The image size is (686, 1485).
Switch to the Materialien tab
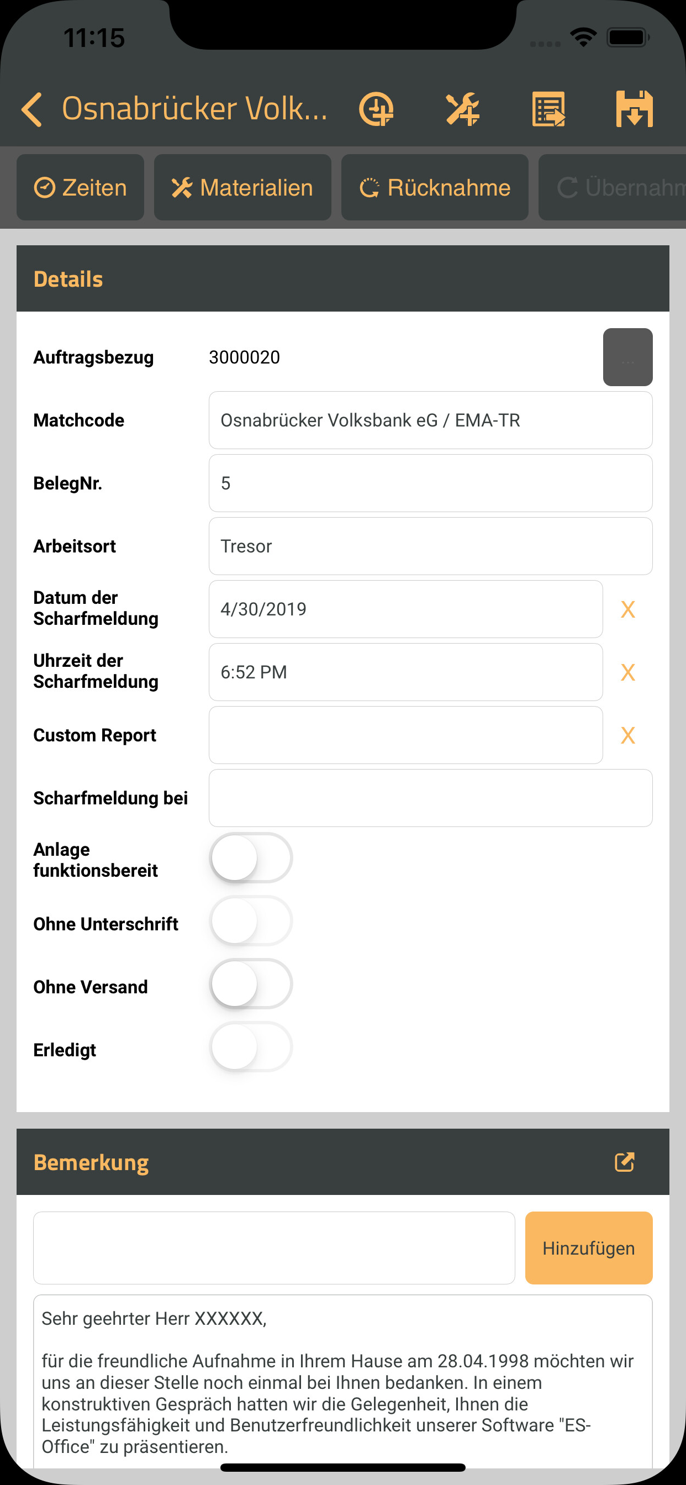pyautogui.click(x=242, y=187)
